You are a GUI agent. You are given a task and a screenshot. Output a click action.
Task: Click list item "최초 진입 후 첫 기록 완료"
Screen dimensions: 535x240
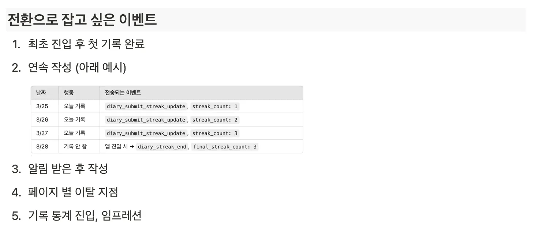pyautogui.click(x=86, y=44)
